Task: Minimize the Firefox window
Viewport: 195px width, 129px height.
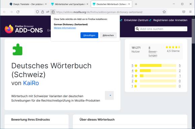Action: pos(174,4)
